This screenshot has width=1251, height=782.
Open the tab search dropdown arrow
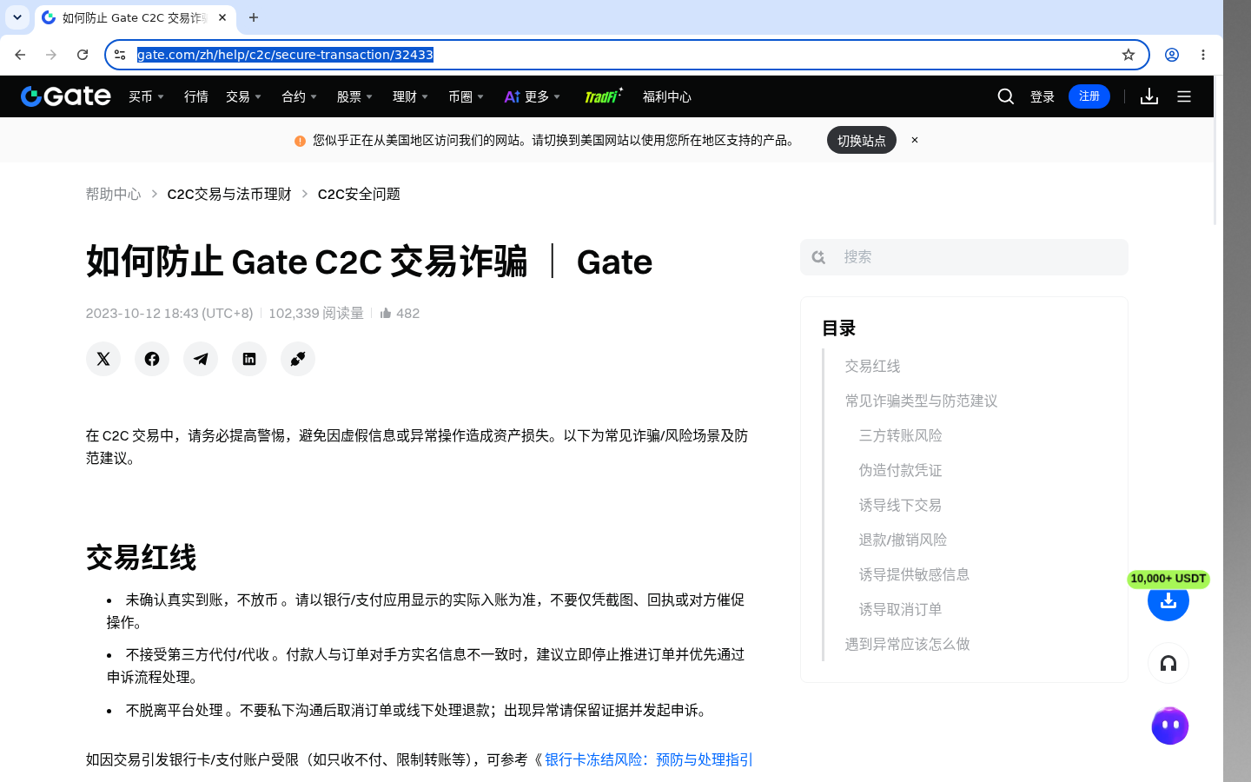(17, 17)
